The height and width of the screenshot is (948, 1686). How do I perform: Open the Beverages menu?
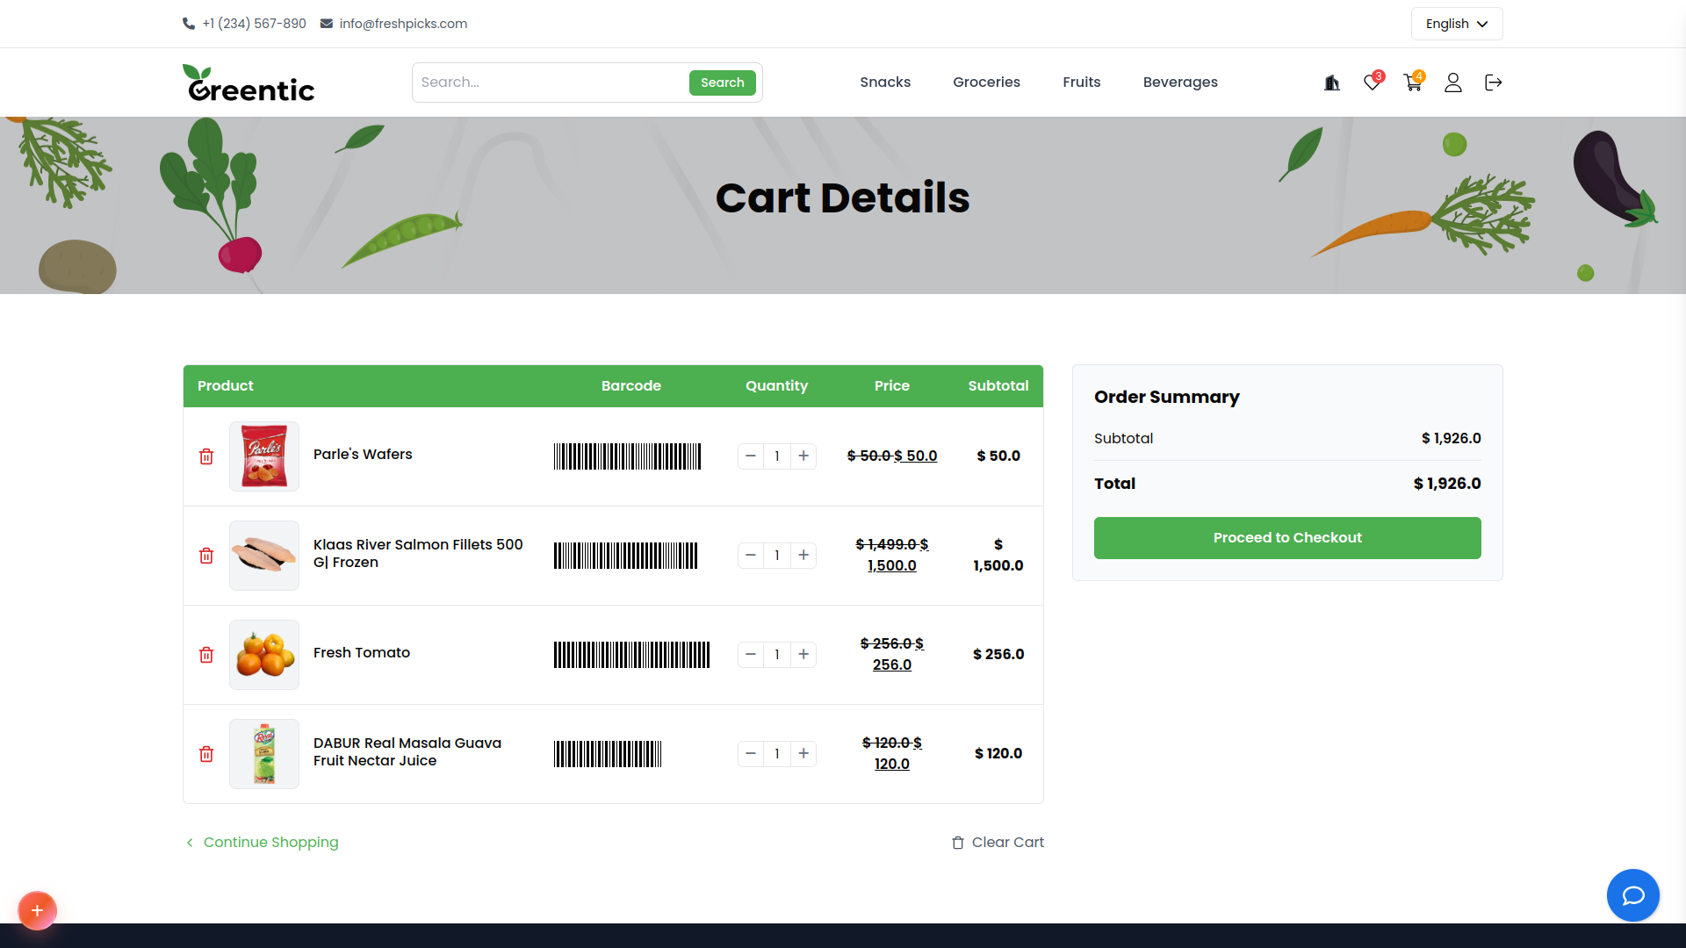(1180, 83)
